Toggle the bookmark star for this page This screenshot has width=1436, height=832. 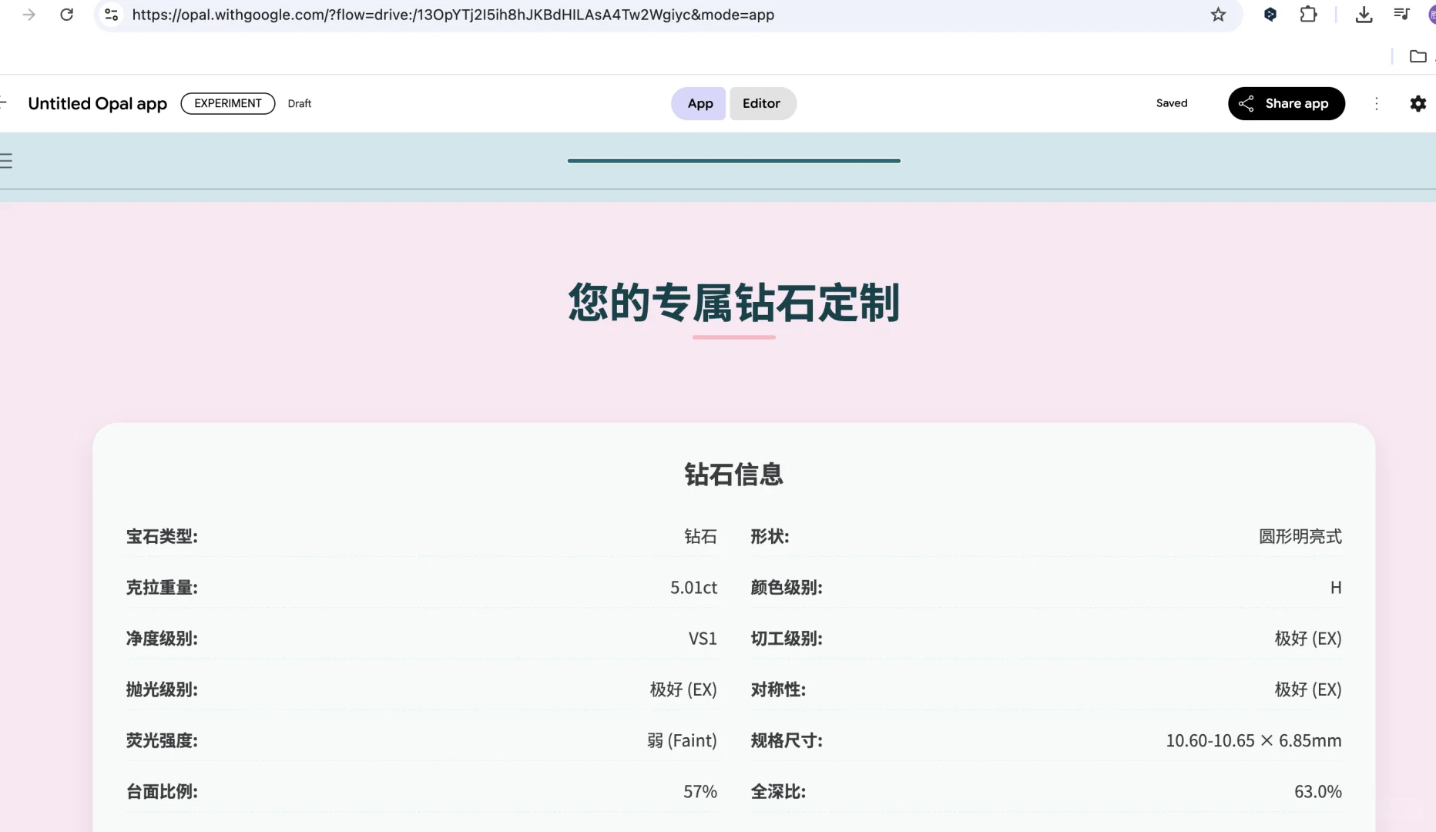point(1218,14)
